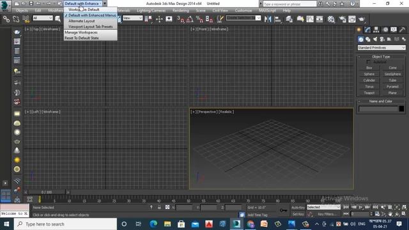Open the Modify panel tab icon

pyautogui.click(x=367, y=30)
